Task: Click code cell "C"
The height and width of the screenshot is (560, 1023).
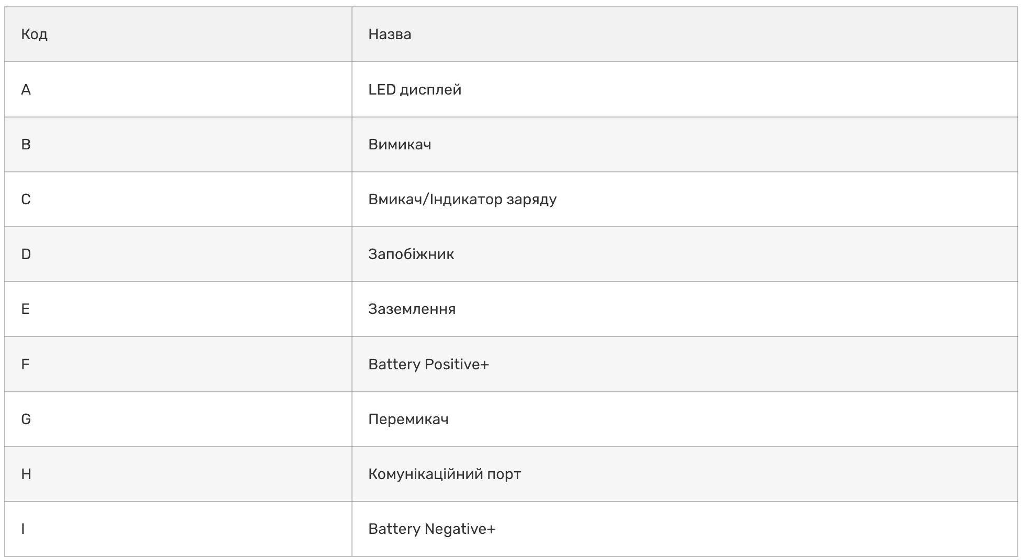Action: point(26,200)
